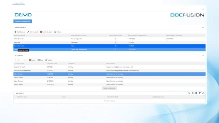Refresh the Labor Contracts table
The height and width of the screenshot is (123, 219).
tap(58, 32)
